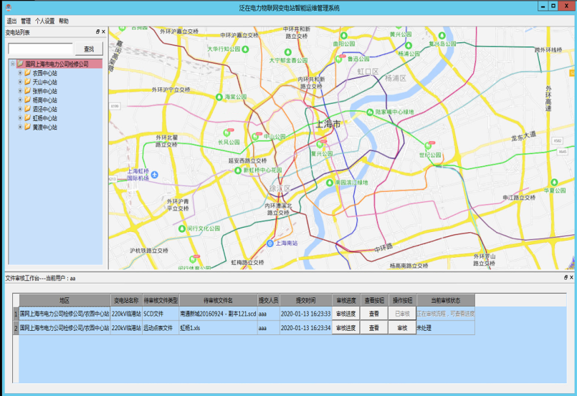Viewport: 577px width, 396px height.
Task: Click 审核进度 for the 虹杨1.xls row
Action: click(x=346, y=327)
